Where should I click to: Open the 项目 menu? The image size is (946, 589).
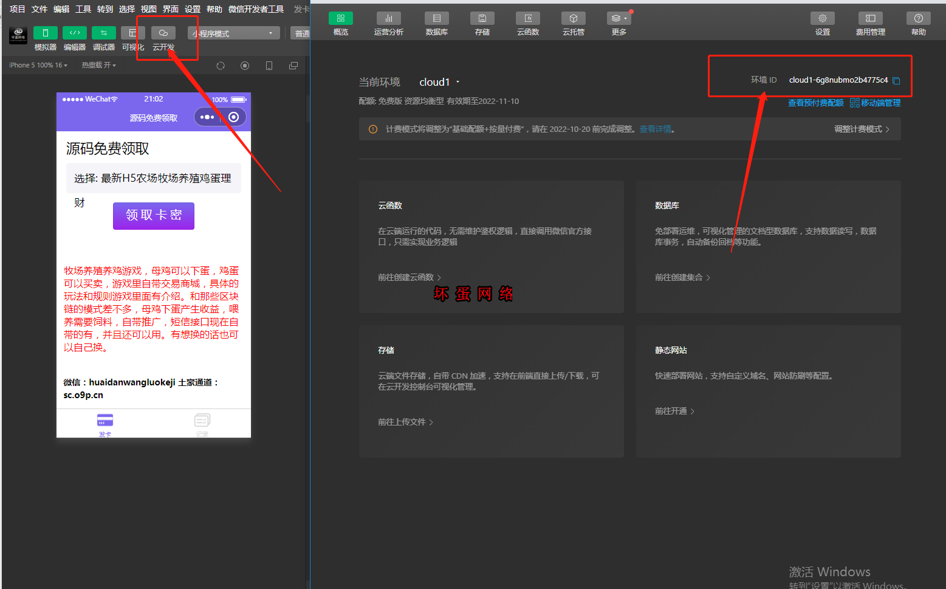coord(18,9)
